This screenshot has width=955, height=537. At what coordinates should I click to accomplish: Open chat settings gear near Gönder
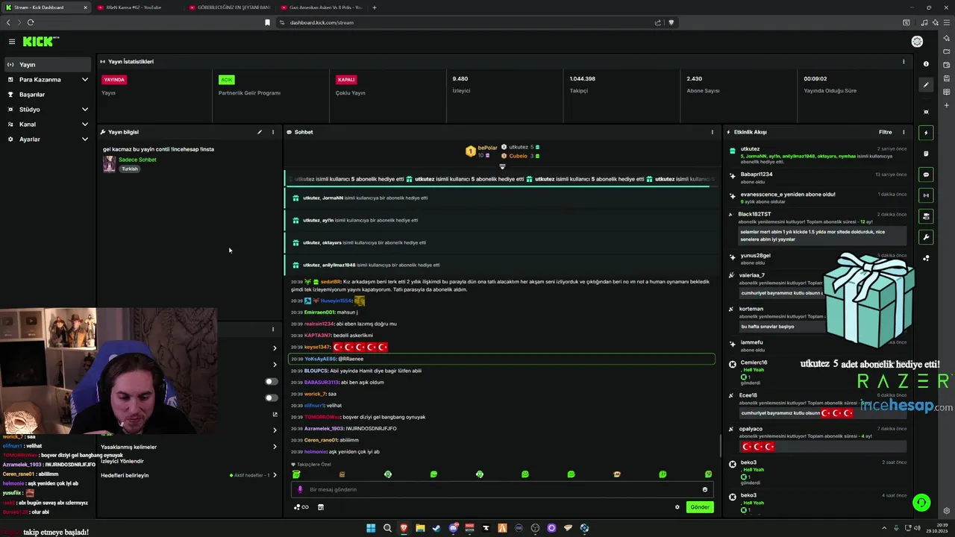677,507
